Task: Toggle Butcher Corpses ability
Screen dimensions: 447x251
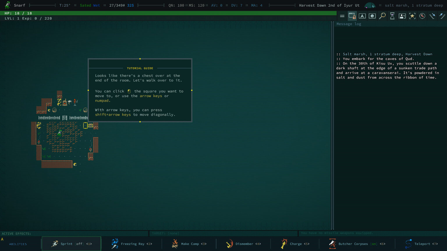Action: point(357,244)
